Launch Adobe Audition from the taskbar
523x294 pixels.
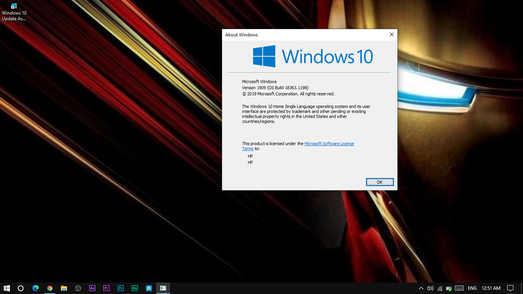click(135, 288)
